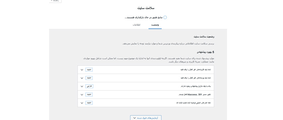Expand chevron of the htaccess 301 redirect row
283x120 pixels.
(x=82, y=95)
